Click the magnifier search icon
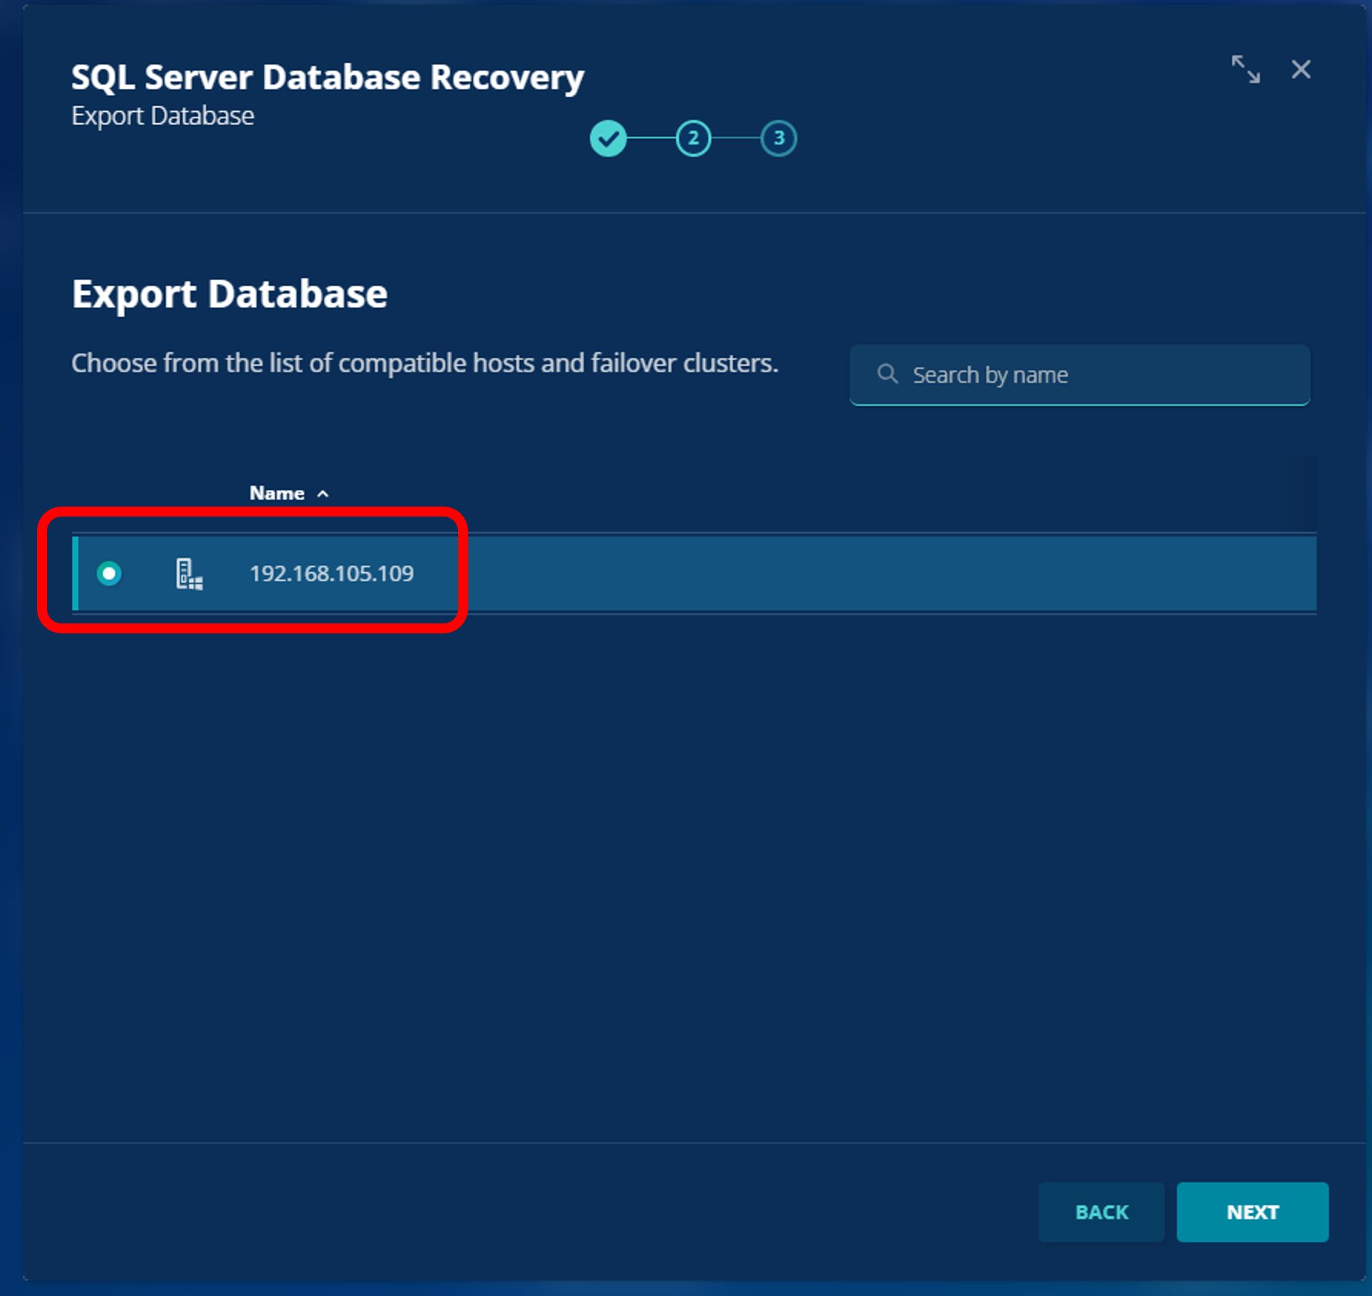 [x=887, y=374]
